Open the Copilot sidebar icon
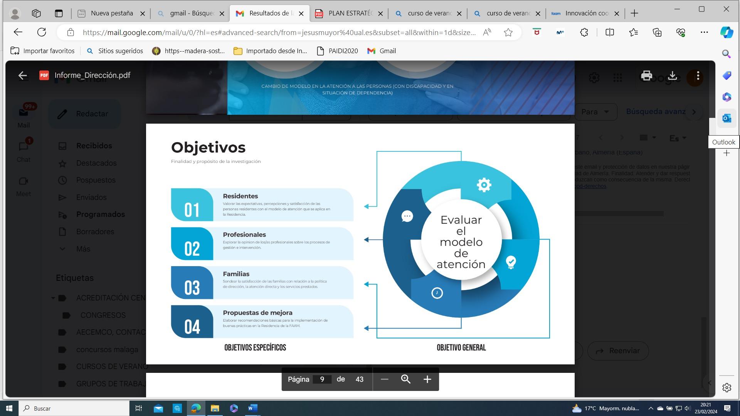 click(727, 32)
